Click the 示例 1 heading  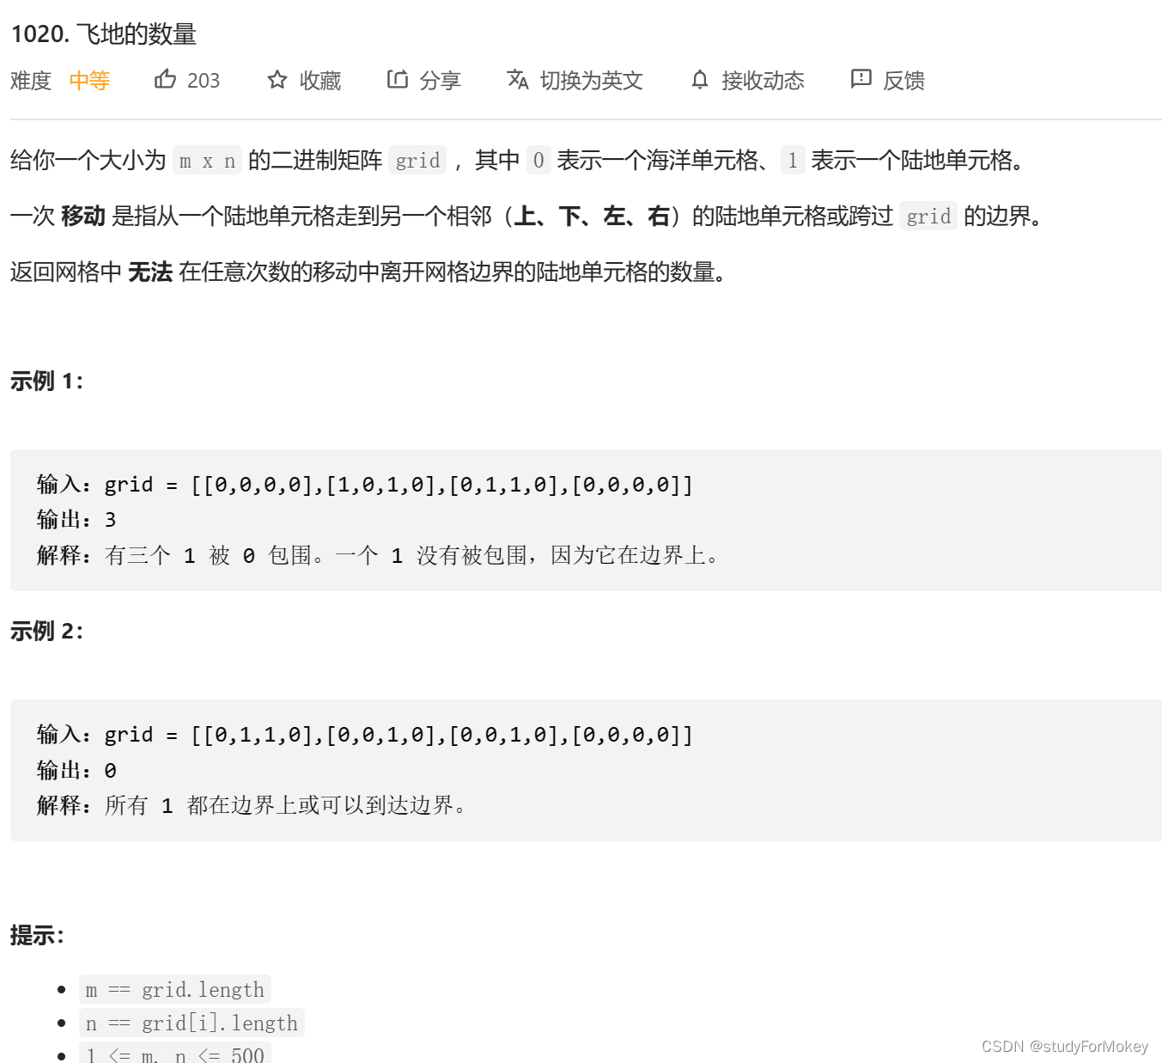[x=47, y=381]
